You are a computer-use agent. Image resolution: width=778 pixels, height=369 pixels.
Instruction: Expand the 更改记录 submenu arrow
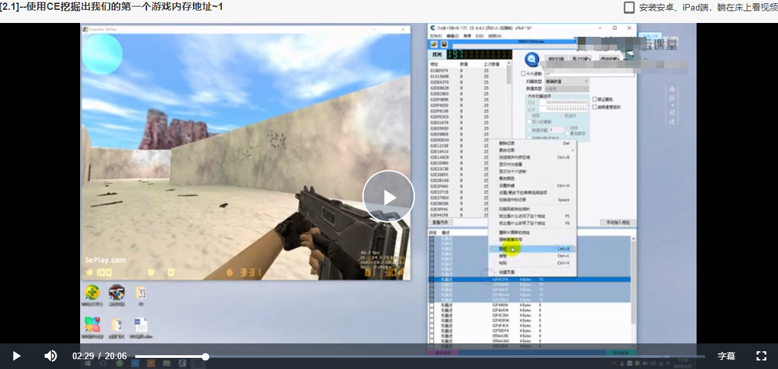tap(573, 150)
